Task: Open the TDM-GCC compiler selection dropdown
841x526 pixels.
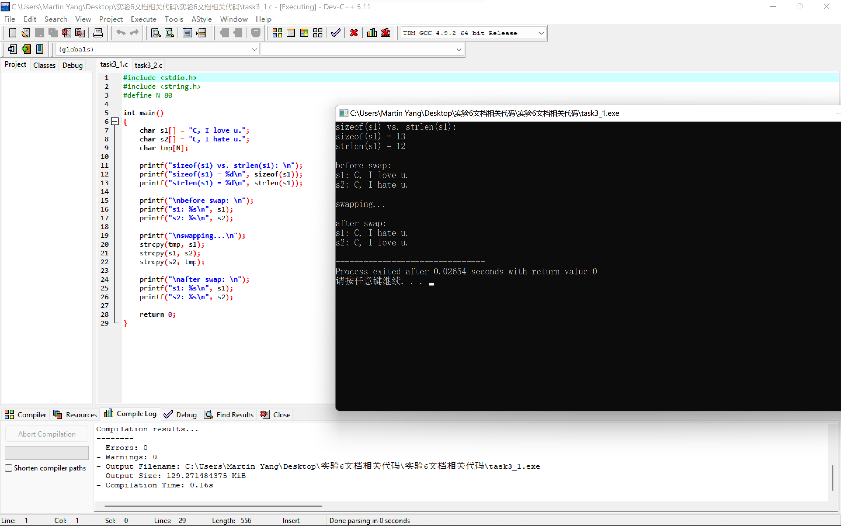Action: [541, 33]
